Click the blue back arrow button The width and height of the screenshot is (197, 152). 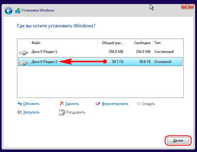[9, 11]
